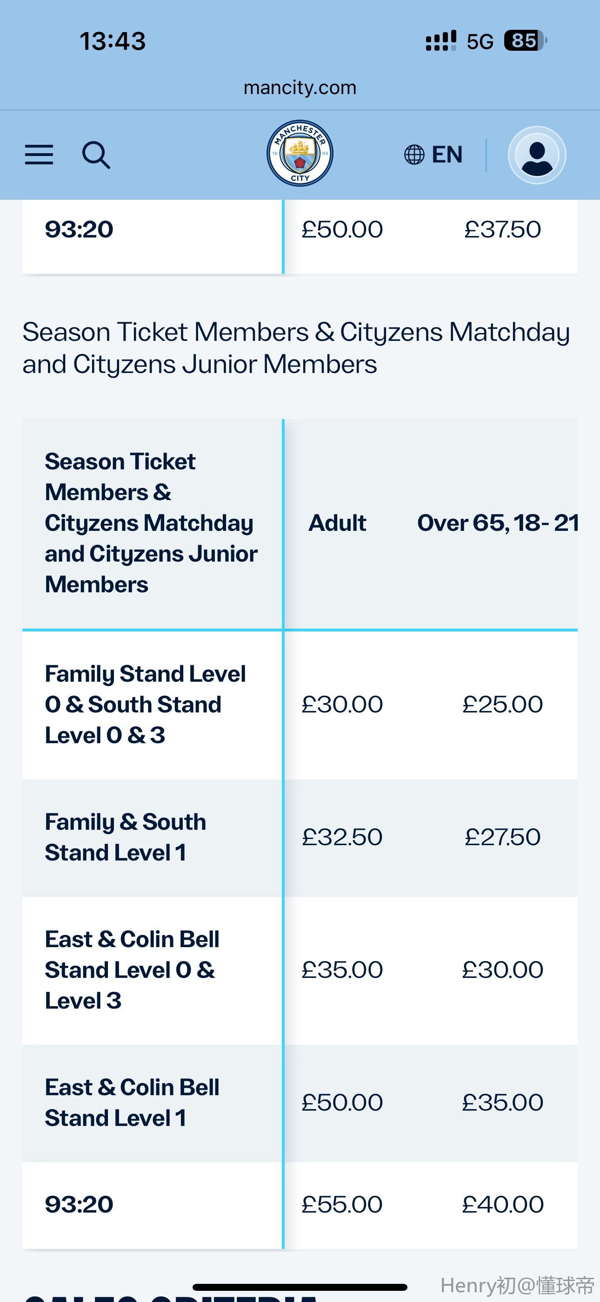Screen dimensions: 600x1302
Task: Tap the £37.50 price in top row
Action: point(502,230)
